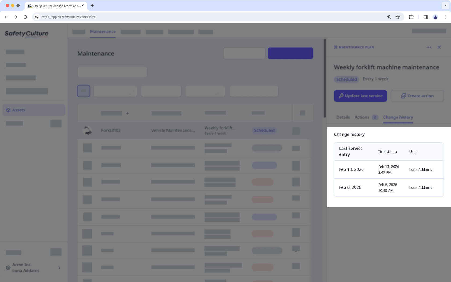Viewport: 451px width, 282px height.
Task: Switch to the Details tab
Action: click(x=343, y=117)
